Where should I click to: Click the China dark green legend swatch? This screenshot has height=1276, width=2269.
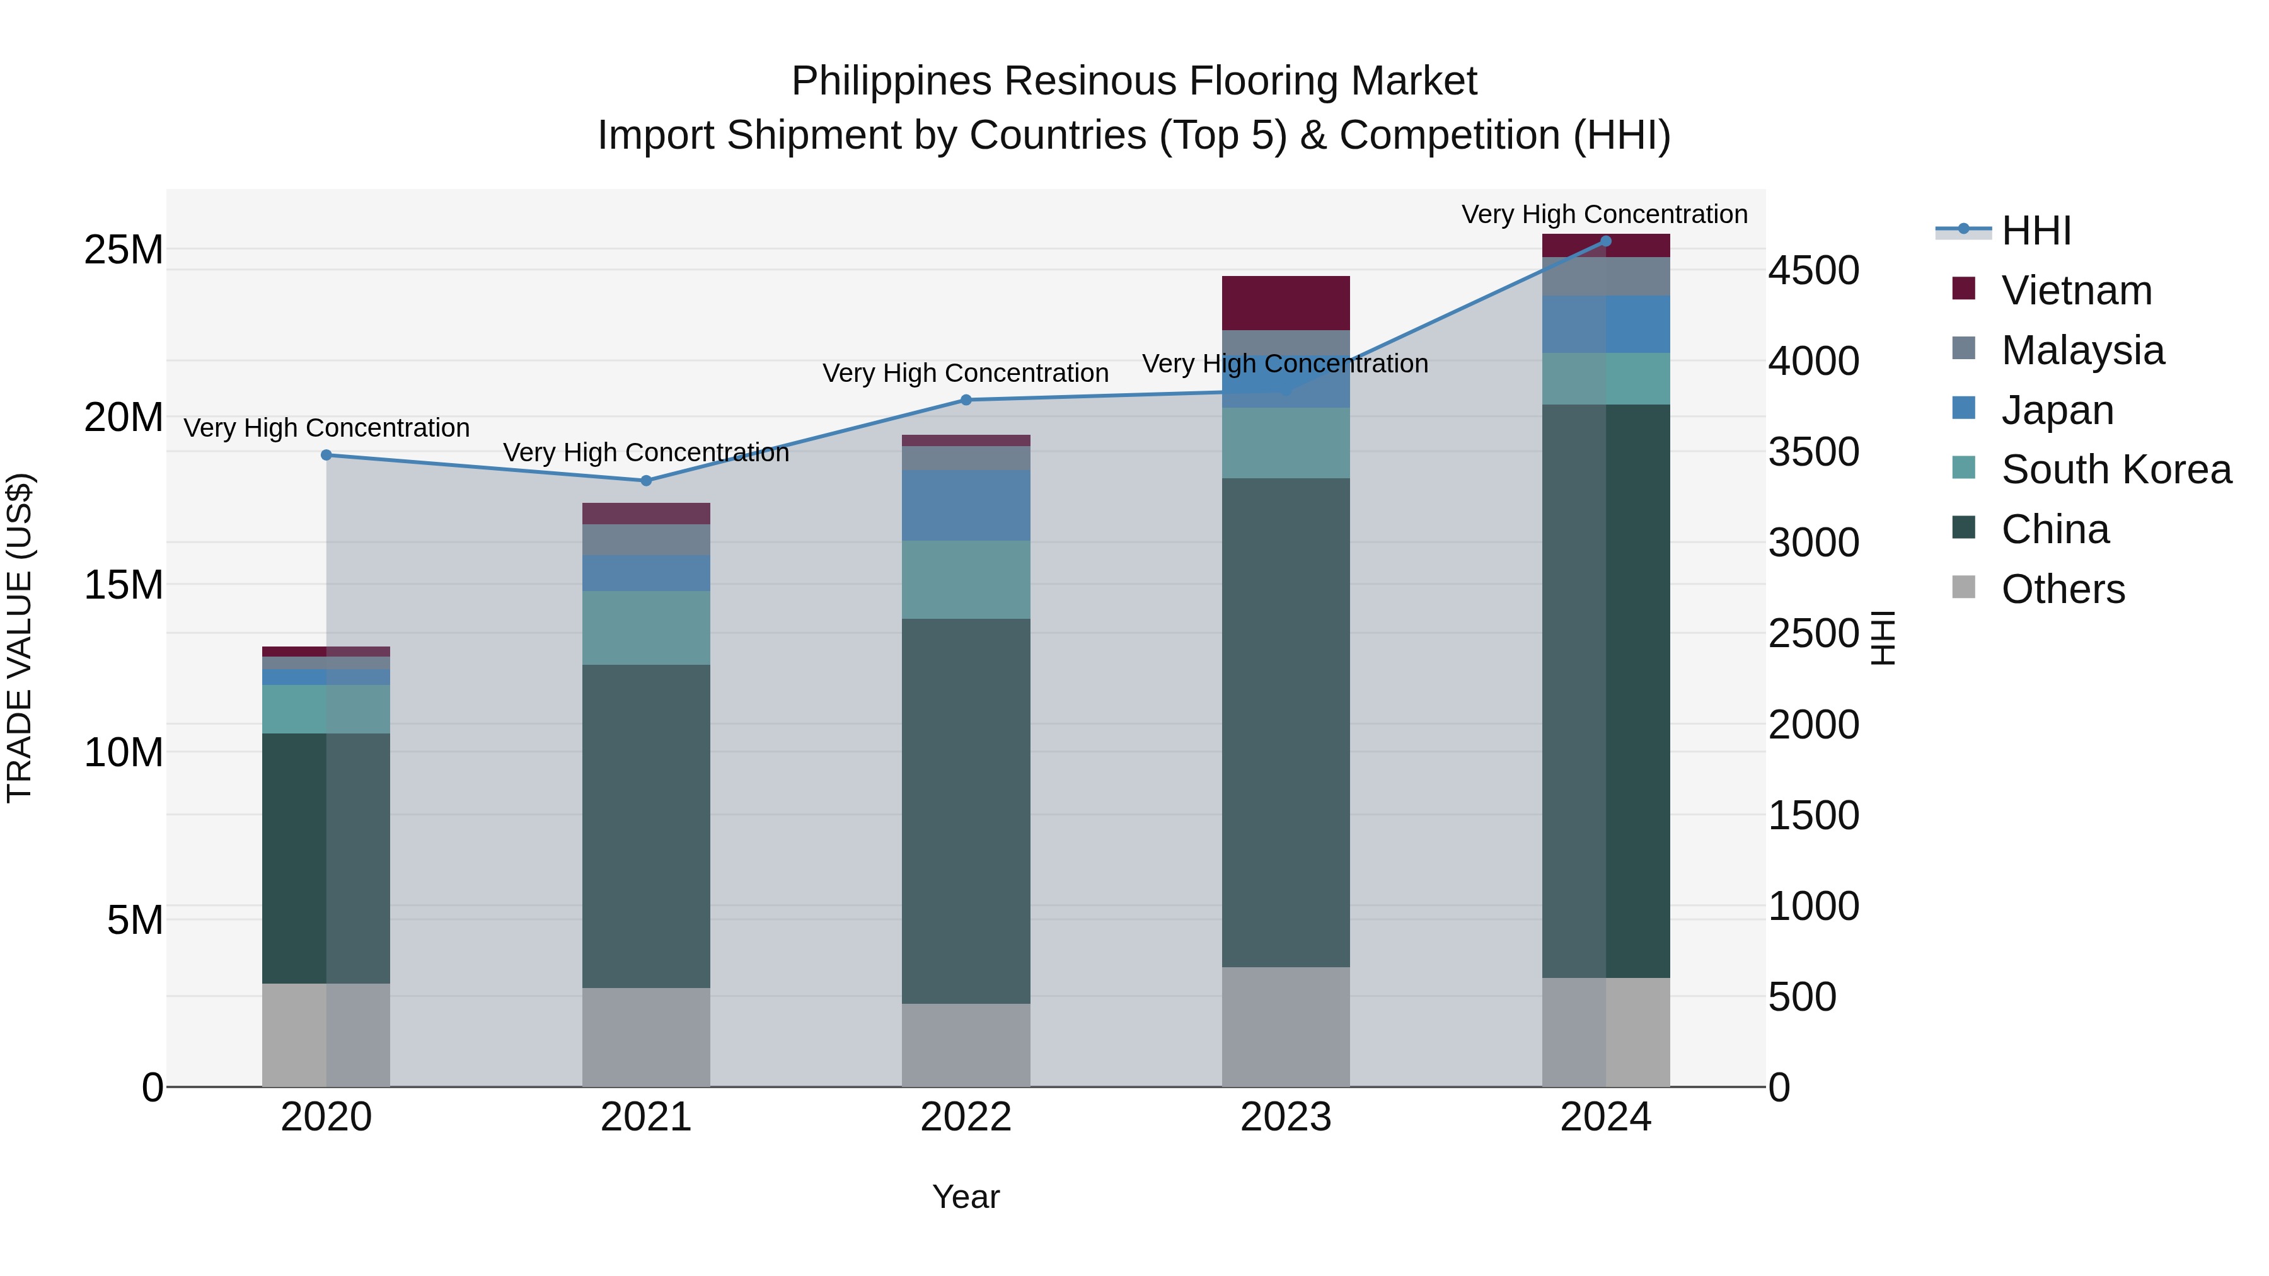(x=1963, y=527)
